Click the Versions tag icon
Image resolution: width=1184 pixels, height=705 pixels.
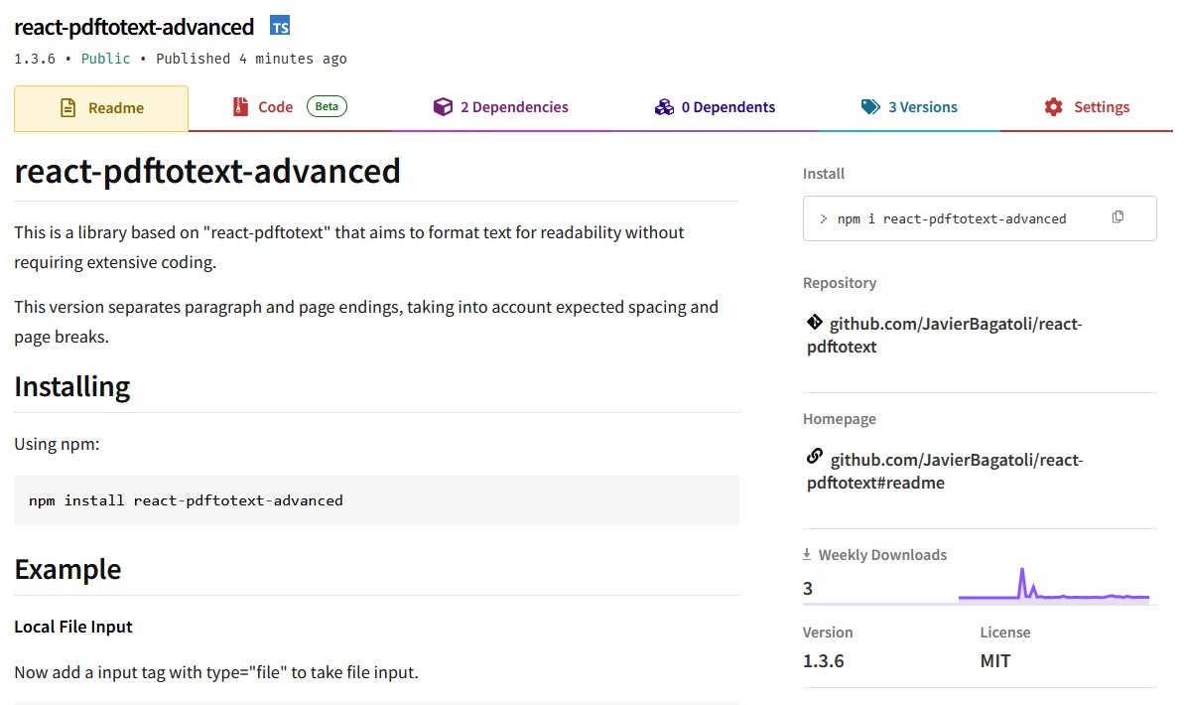coord(870,107)
